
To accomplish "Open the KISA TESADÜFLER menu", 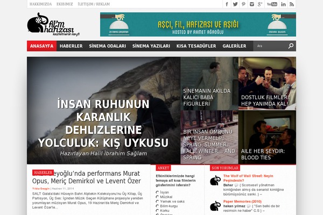I will click(x=196, y=46).
